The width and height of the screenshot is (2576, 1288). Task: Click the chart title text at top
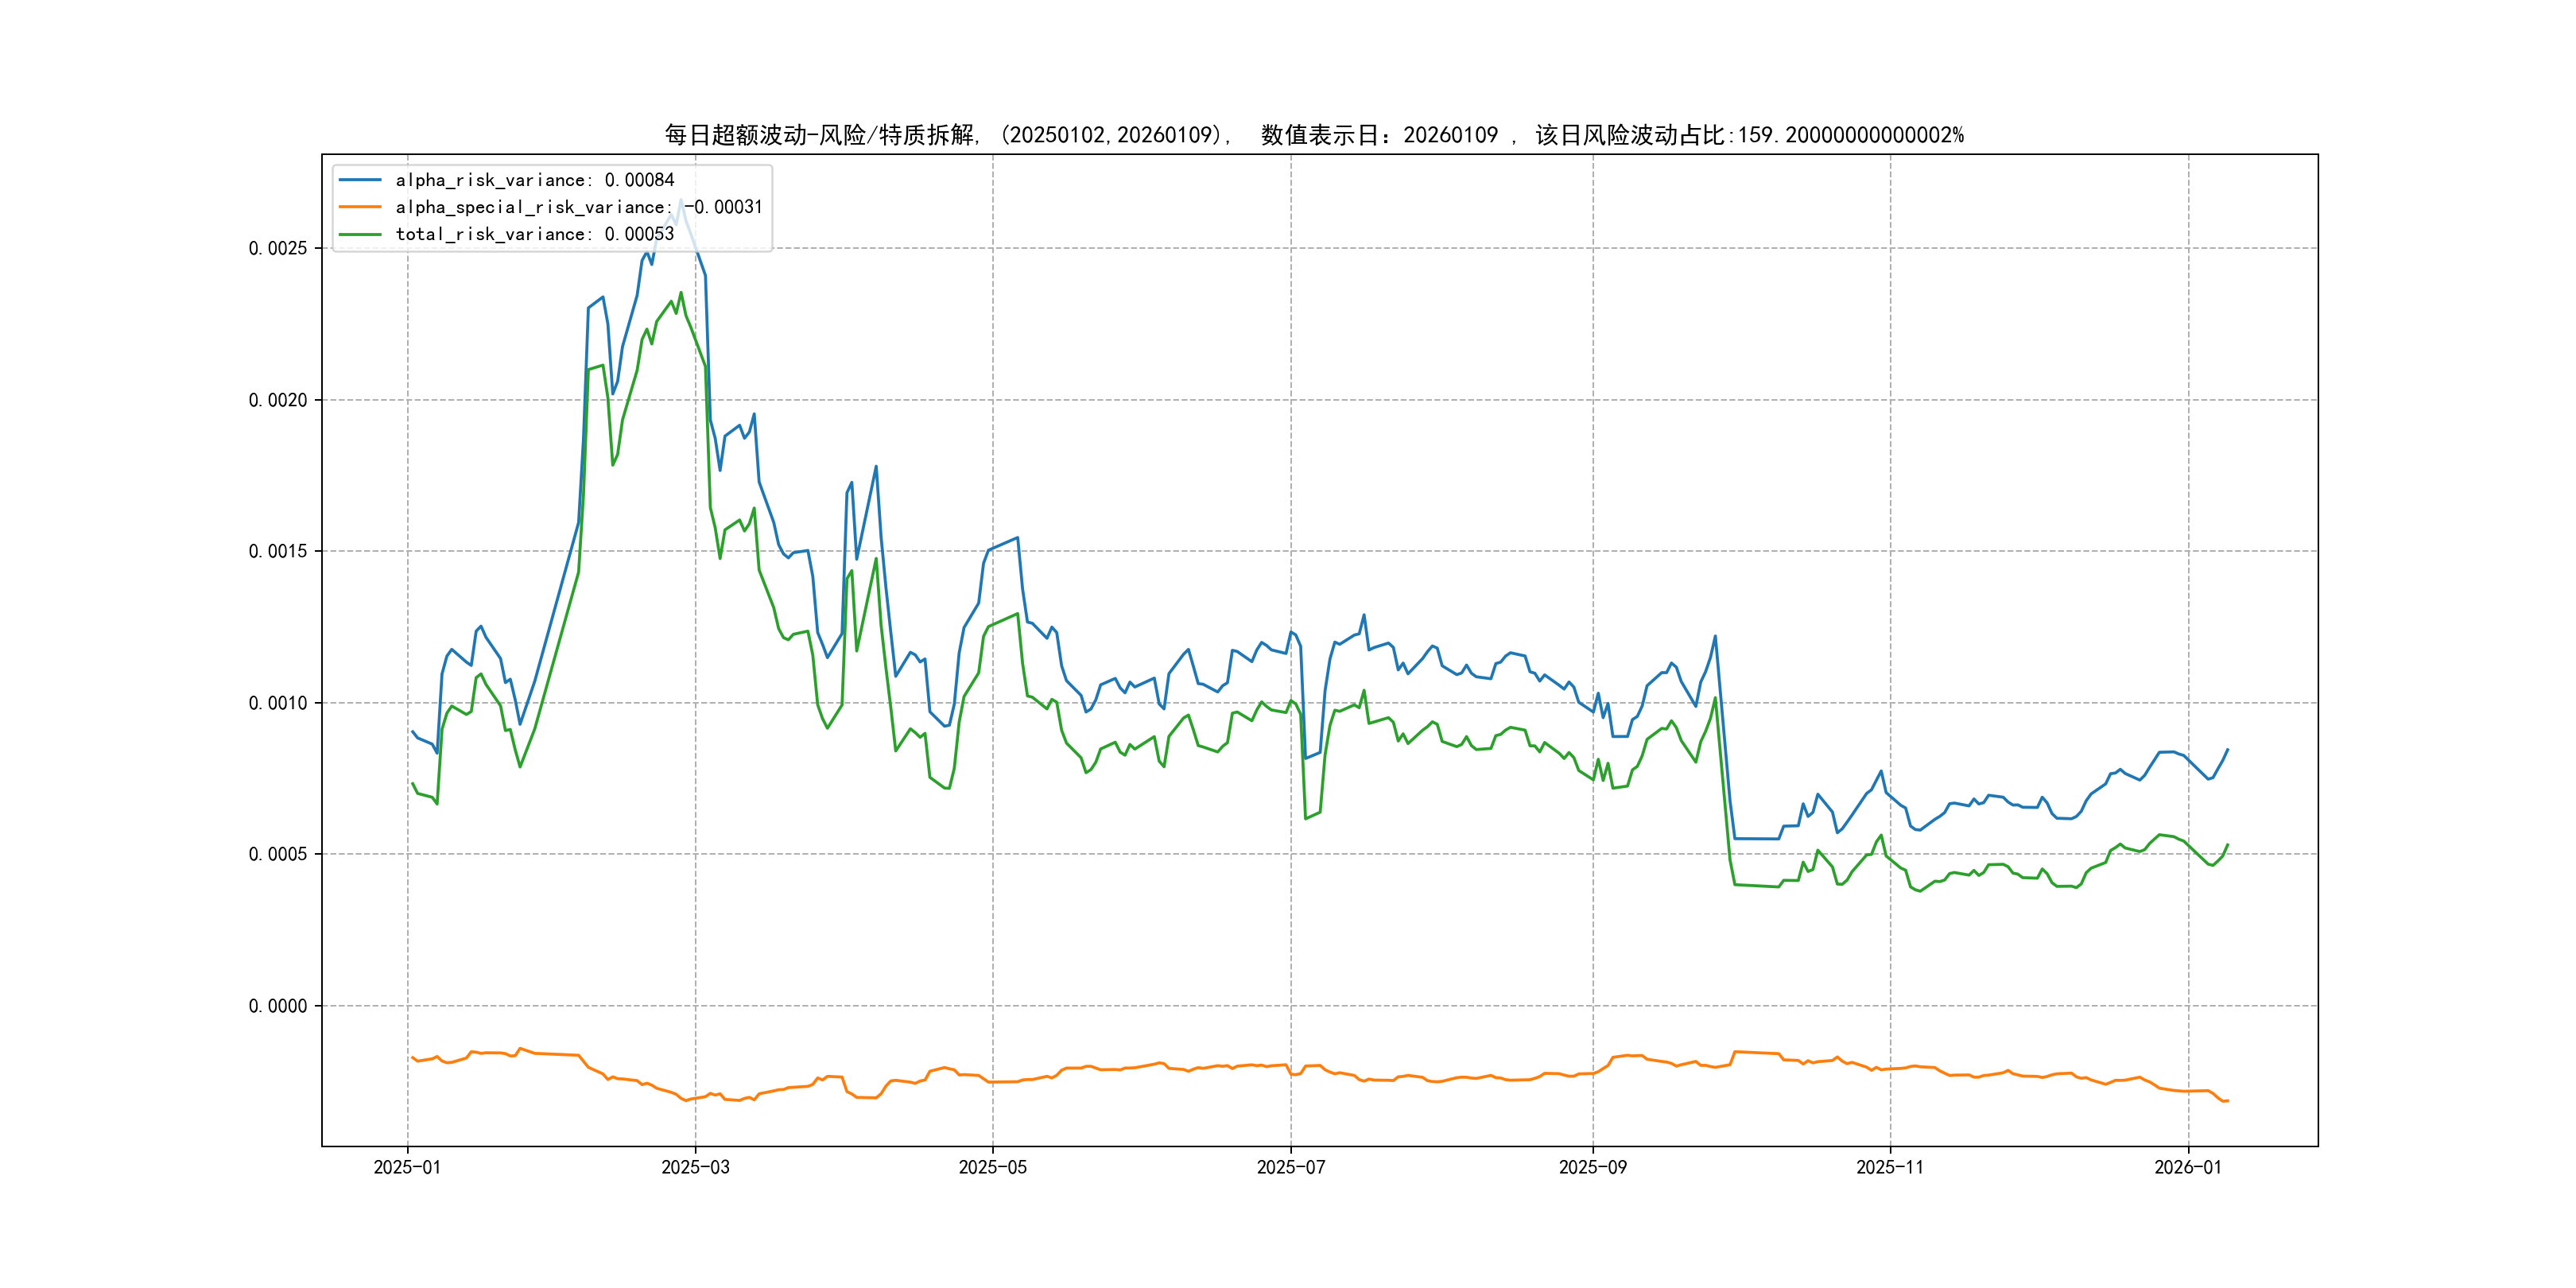(x=1314, y=135)
